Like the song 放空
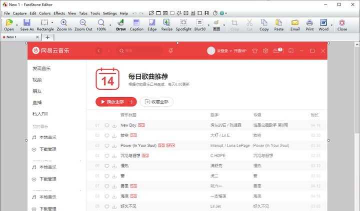 [107, 135]
